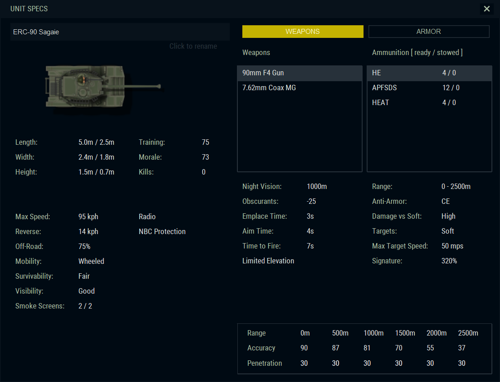The image size is (500, 382).
Task: Click the Signature value 320%
Action: point(449,261)
